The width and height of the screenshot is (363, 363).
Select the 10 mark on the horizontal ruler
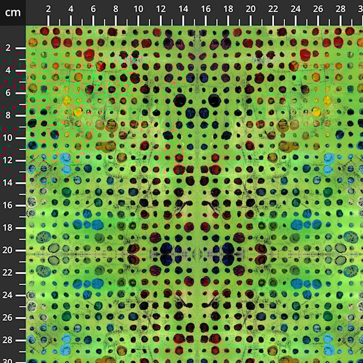[x=138, y=8]
